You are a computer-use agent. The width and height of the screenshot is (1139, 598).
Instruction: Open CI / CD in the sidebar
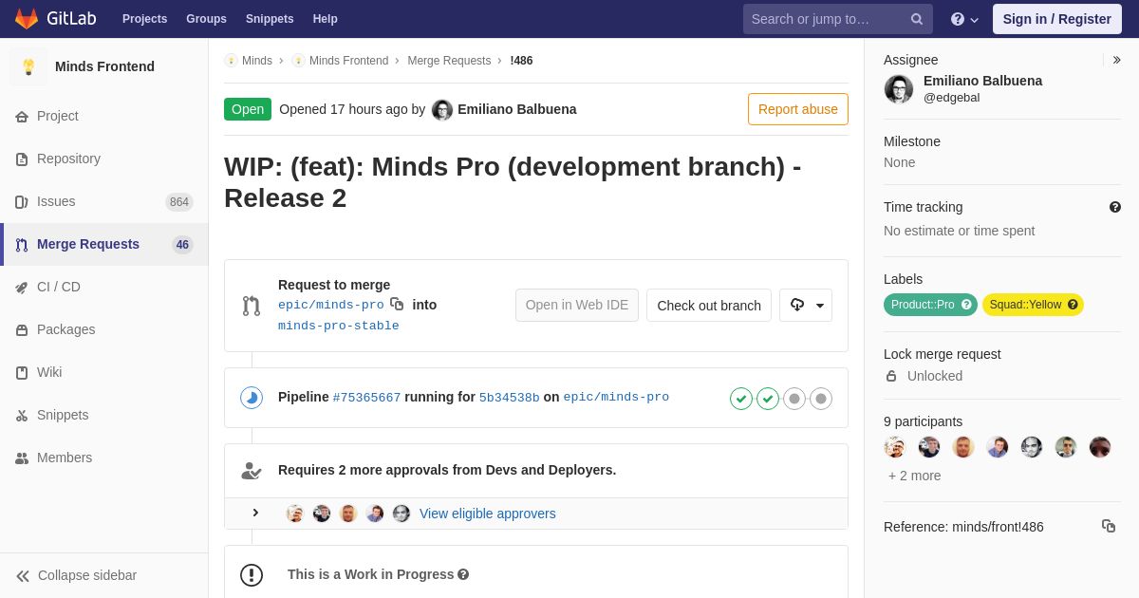coord(104,287)
